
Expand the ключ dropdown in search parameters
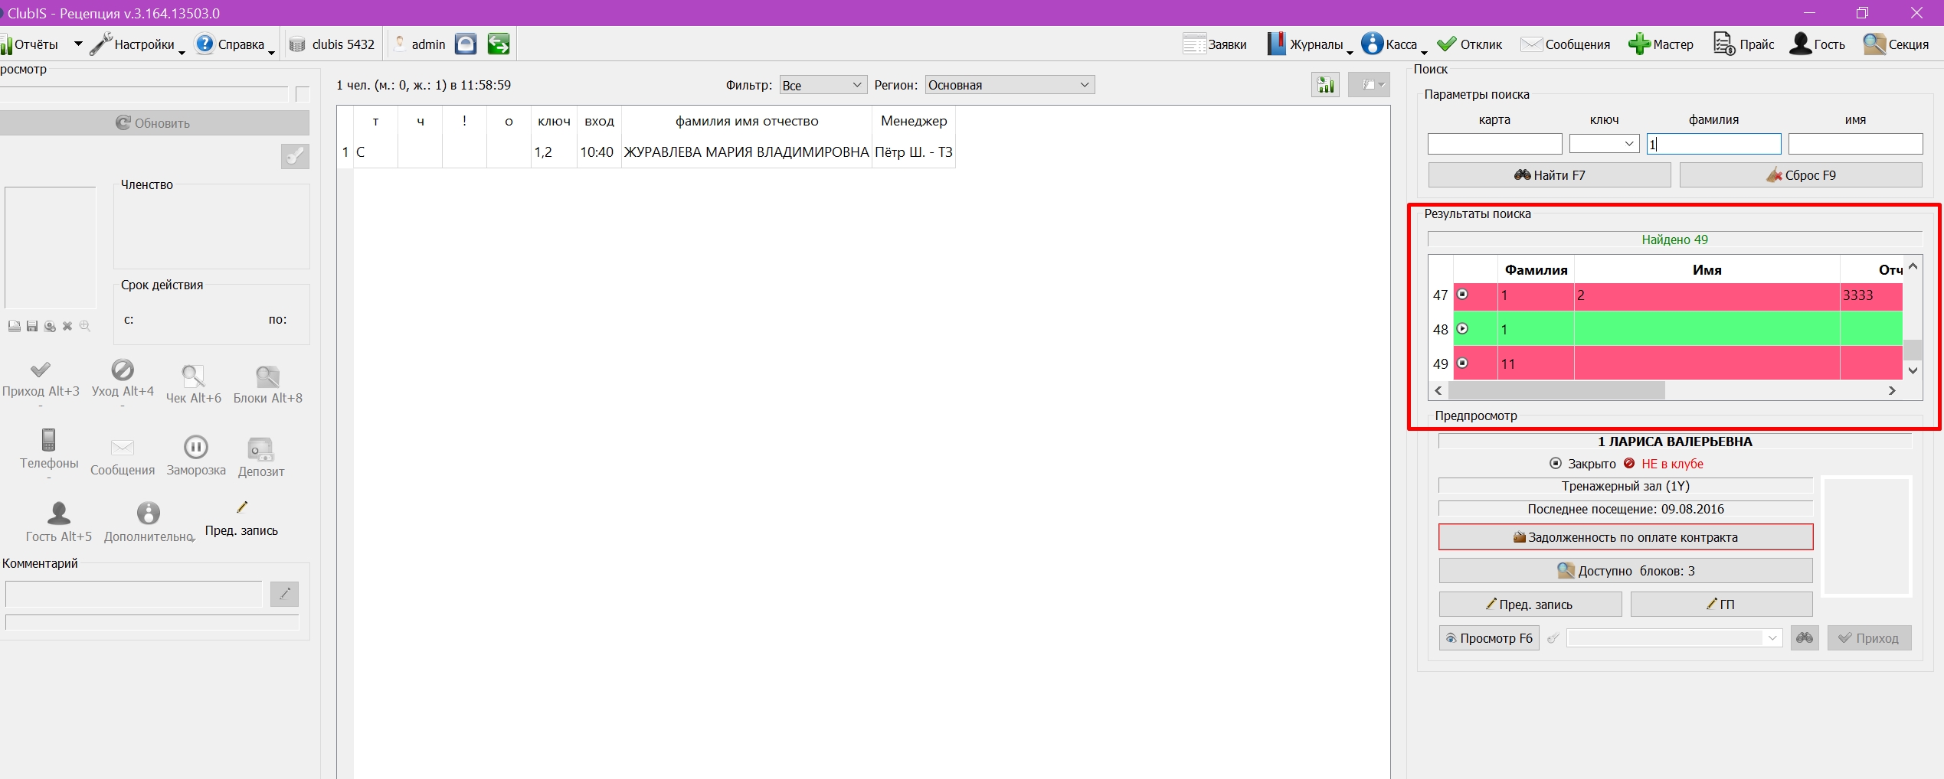click(x=1604, y=144)
